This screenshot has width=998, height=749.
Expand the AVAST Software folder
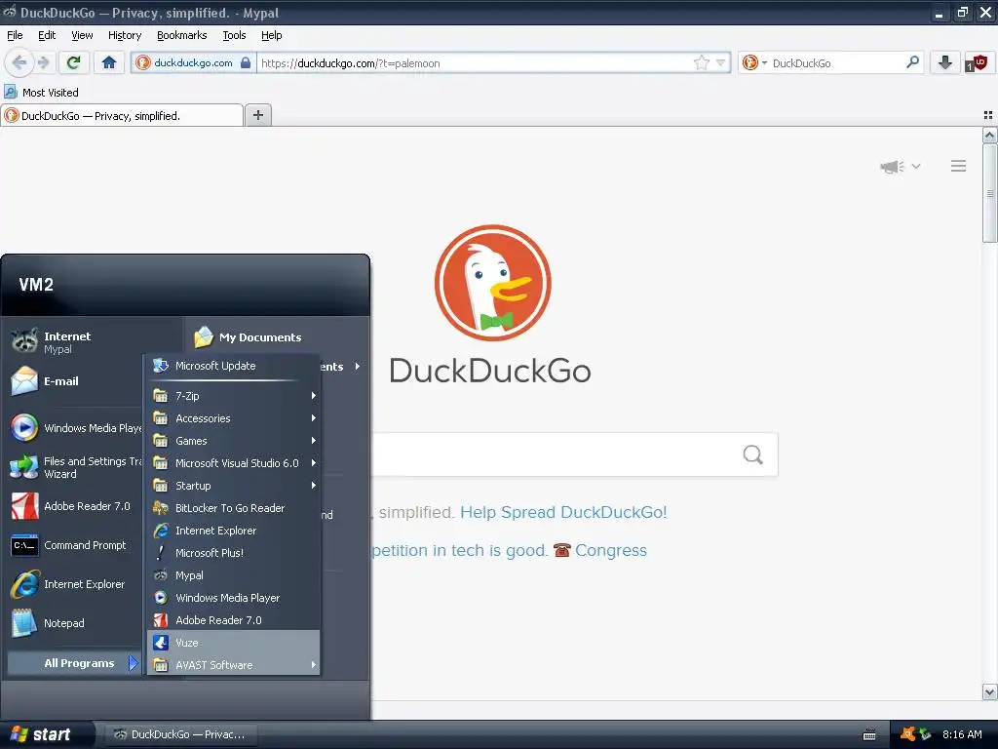coord(233,665)
